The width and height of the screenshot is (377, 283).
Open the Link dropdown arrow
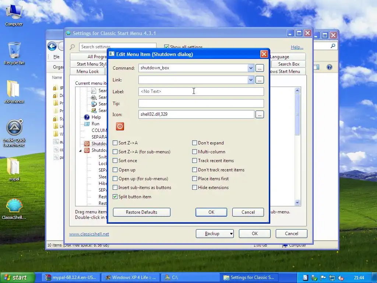(x=251, y=80)
